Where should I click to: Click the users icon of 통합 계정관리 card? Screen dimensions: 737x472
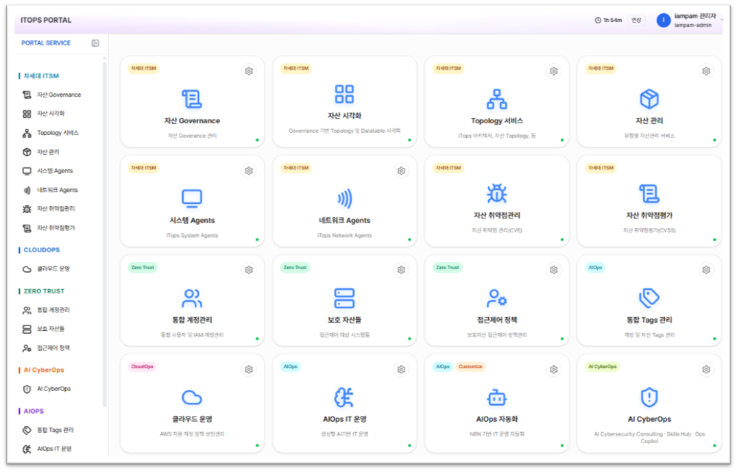click(192, 298)
